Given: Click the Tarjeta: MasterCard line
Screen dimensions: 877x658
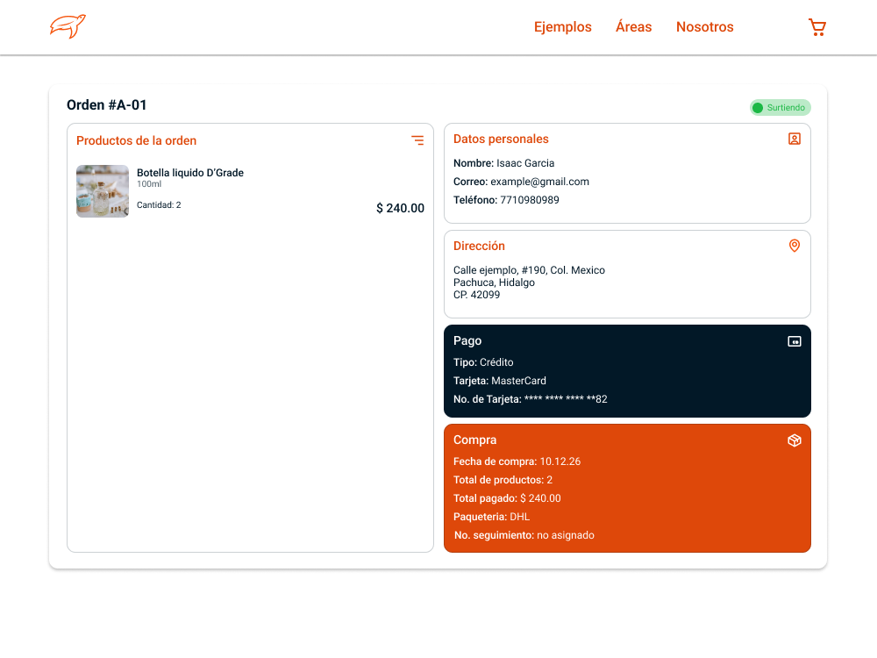Looking at the screenshot, I should tap(500, 381).
